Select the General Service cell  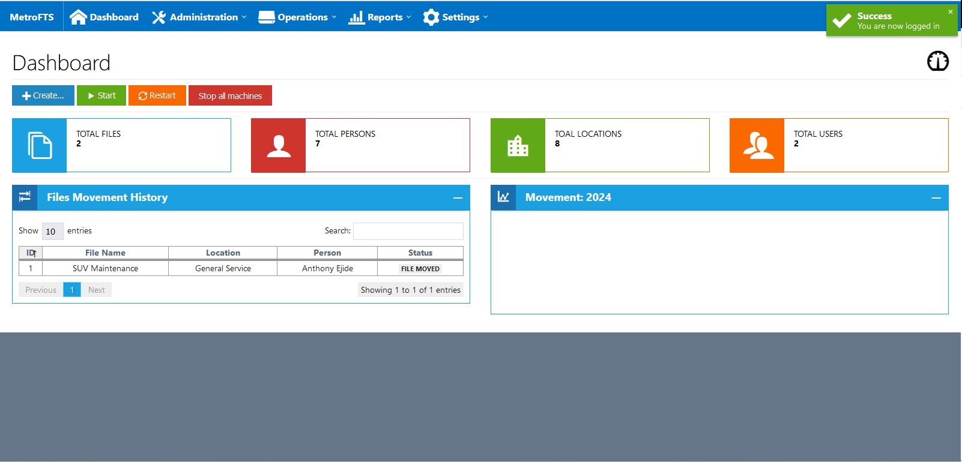223,268
